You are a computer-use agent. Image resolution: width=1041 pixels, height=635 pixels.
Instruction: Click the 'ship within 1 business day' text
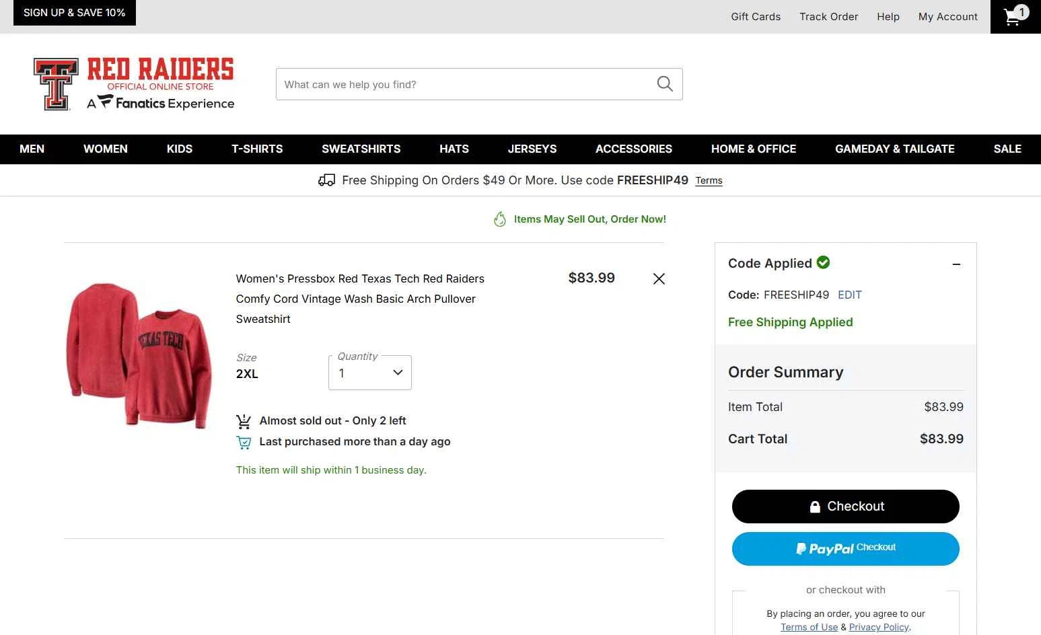(x=331, y=470)
